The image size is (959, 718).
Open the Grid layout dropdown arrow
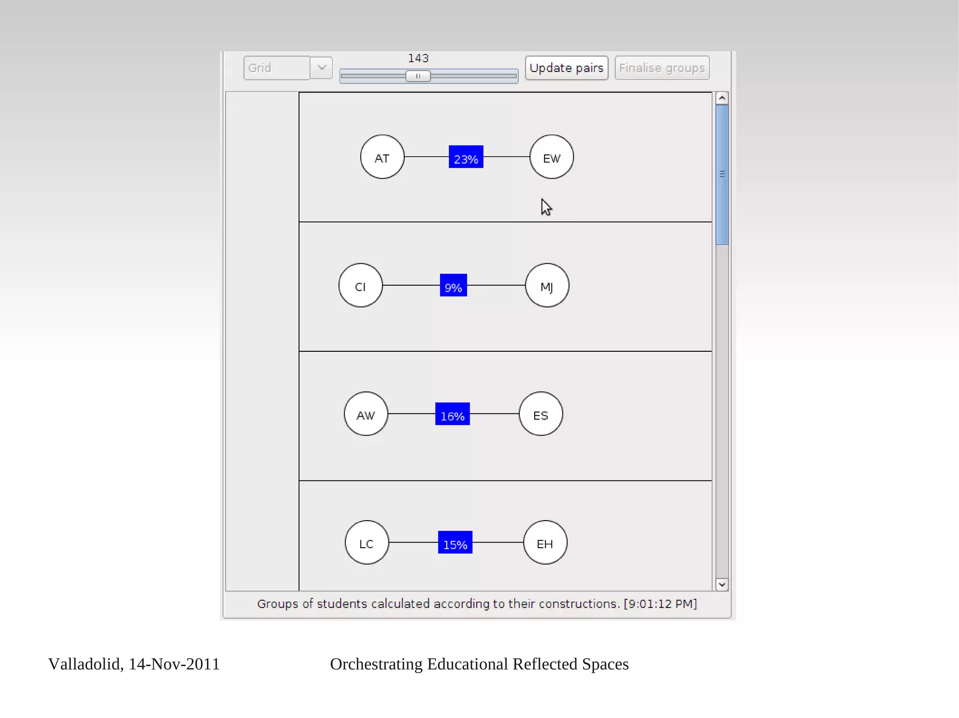coord(322,68)
